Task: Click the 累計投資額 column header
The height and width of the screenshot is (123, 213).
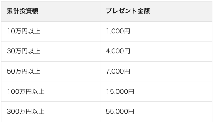Action: [23, 11]
